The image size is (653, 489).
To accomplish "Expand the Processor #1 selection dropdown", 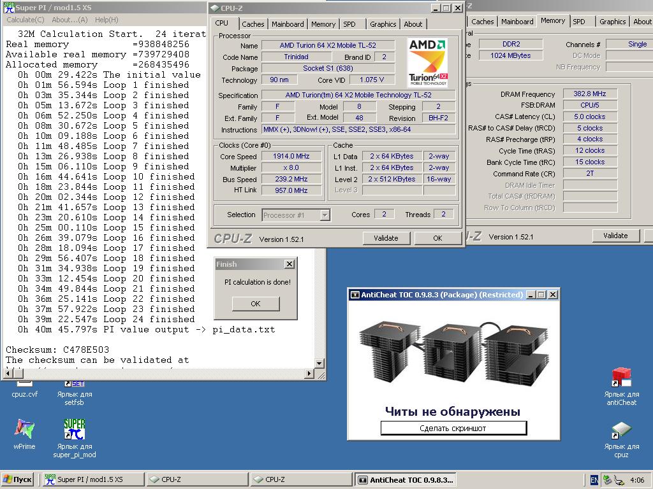I will pyautogui.click(x=325, y=215).
